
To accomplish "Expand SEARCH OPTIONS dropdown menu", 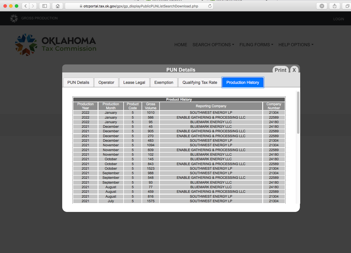I will tap(213, 45).
